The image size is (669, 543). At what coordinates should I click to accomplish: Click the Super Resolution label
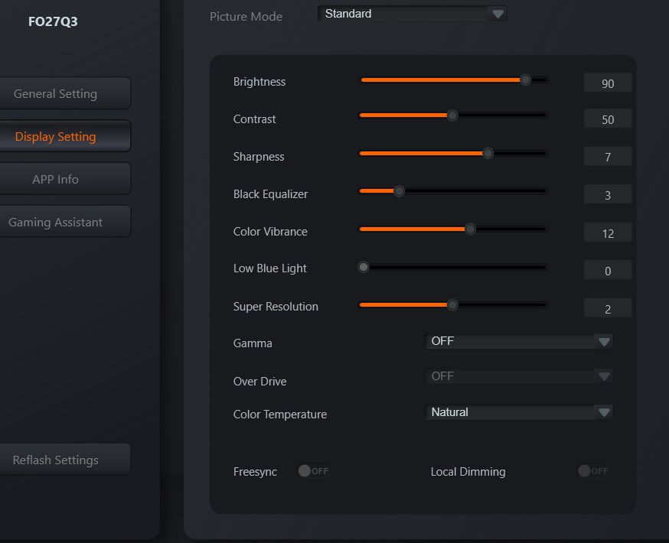tap(276, 307)
